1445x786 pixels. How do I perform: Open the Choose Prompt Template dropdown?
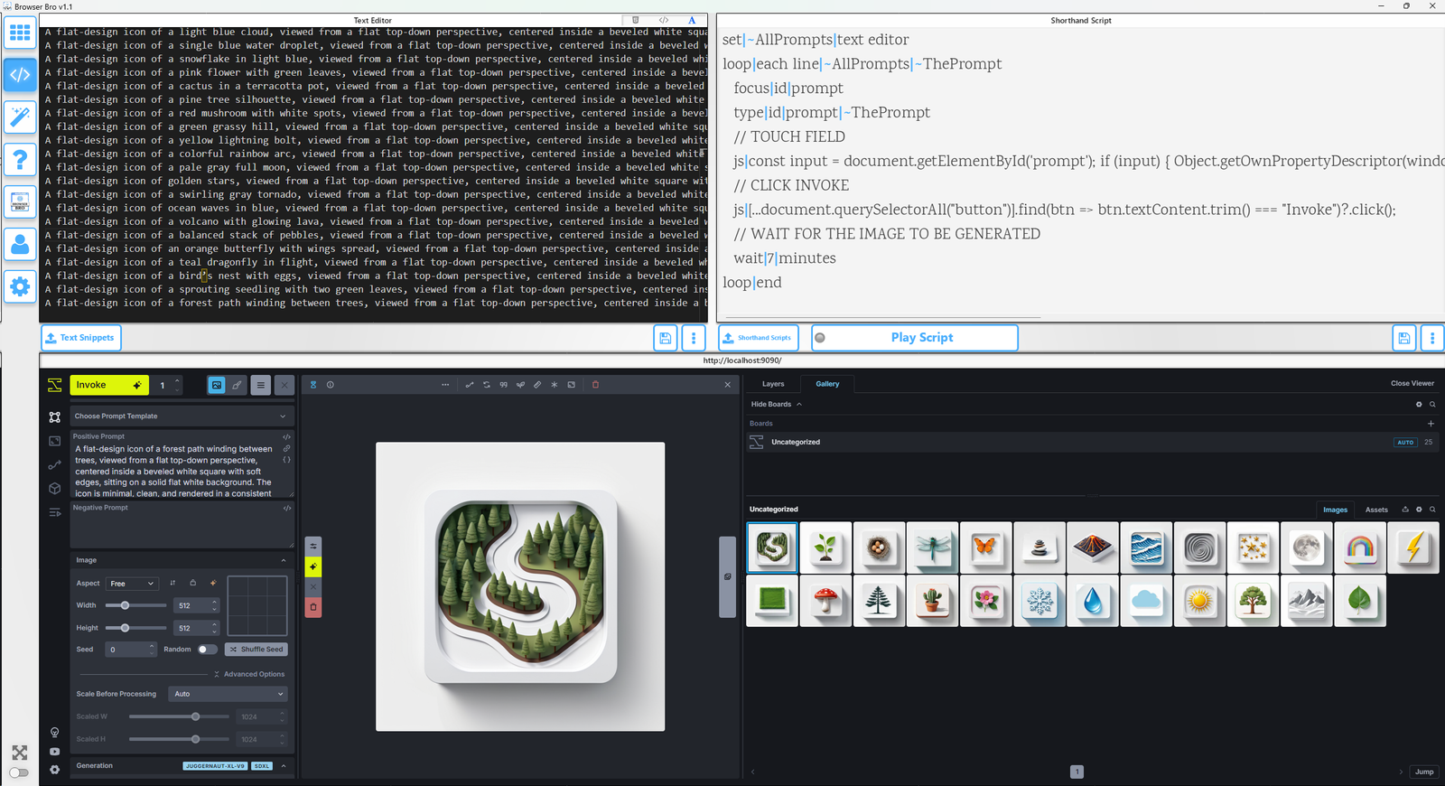tap(181, 416)
